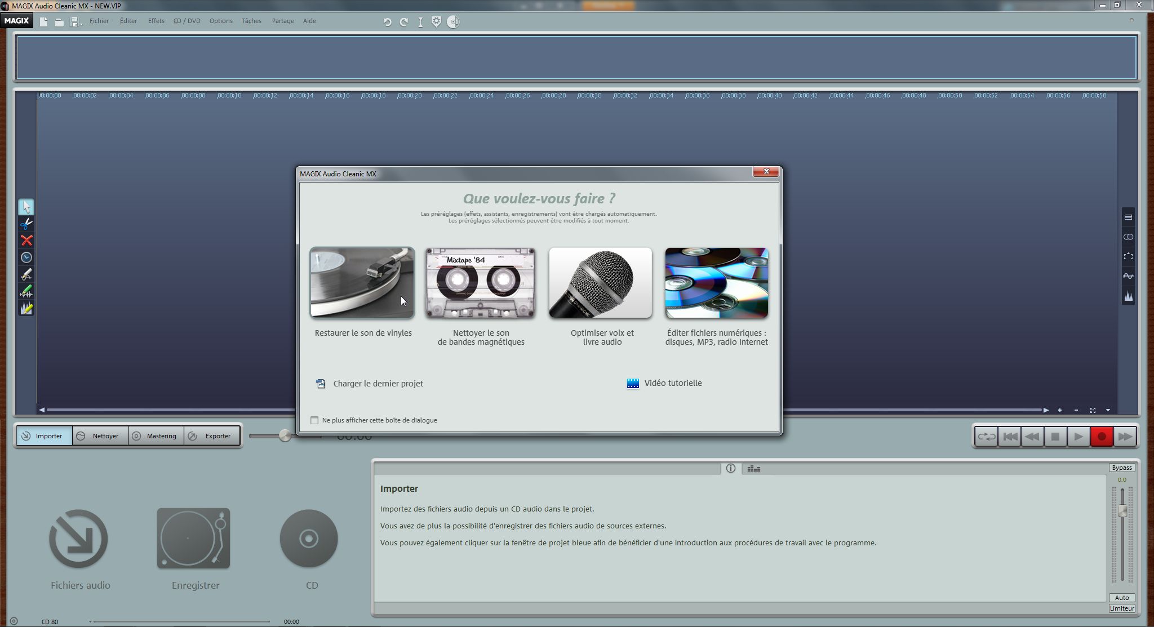This screenshot has height=627, width=1154.
Task: Choose the vinyl record restoration thumbnail
Action: pos(362,283)
